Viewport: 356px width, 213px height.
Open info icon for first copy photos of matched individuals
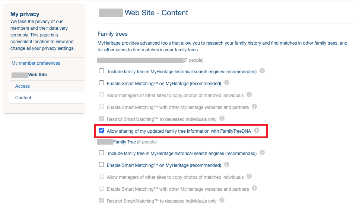(x=249, y=94)
